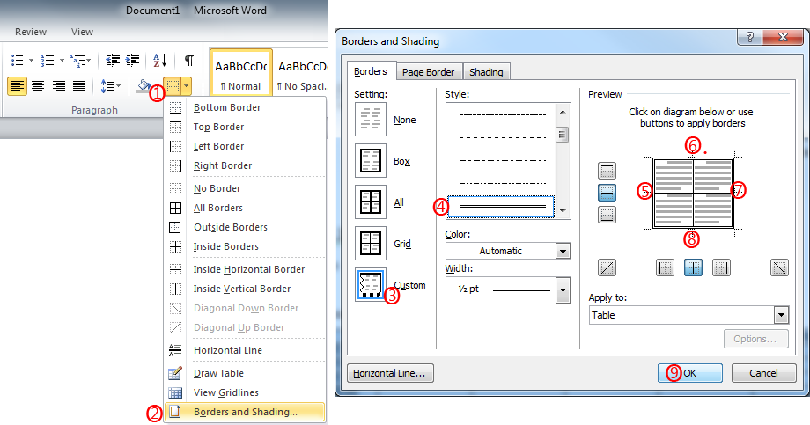This screenshot has height=425, width=810.
Task: Choose Inside Vertical Border
Action: [x=246, y=289]
